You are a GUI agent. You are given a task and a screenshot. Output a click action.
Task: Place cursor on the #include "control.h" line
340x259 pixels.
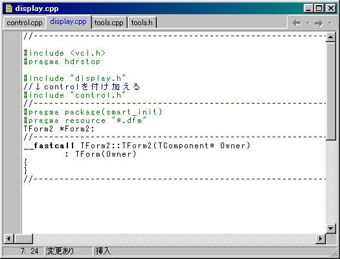[75, 95]
